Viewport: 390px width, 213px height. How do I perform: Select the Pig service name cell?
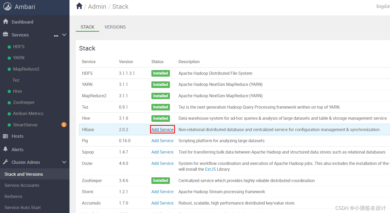[x=85, y=141]
